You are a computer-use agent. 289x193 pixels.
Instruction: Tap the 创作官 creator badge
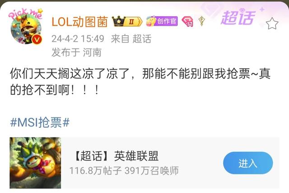162,21
